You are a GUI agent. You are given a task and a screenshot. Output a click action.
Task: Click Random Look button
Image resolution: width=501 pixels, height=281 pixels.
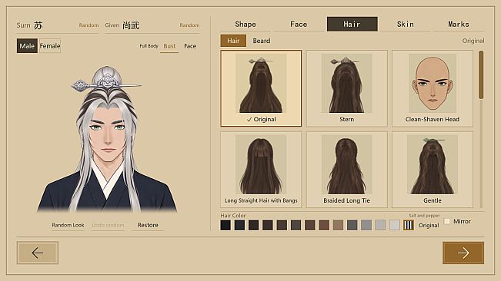68,225
